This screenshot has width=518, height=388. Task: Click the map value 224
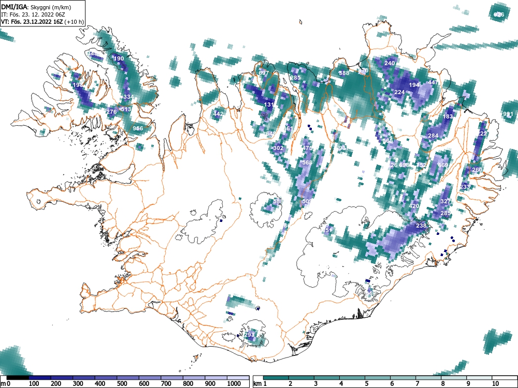[400, 92]
